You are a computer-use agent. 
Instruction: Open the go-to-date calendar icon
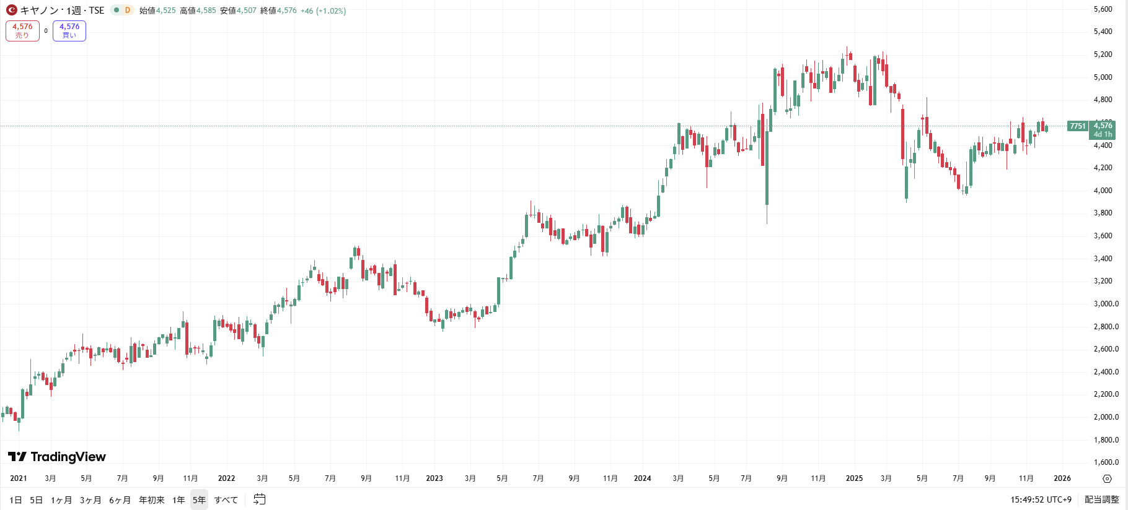[260, 499]
